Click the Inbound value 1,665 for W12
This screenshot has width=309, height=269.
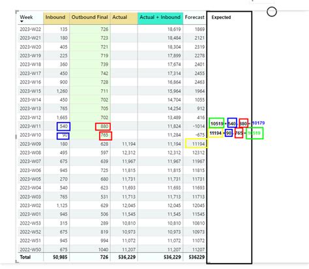(x=62, y=117)
